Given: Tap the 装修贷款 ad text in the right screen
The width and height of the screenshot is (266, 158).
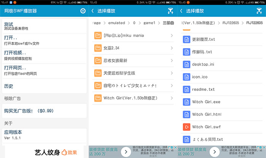Looking at the screenshot, I should point(192,152).
